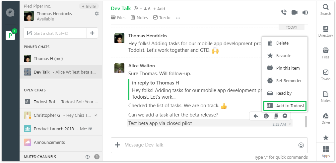This screenshot has width=336, height=163.
Task: Click the Message Dev Talk input field
Action: pos(209,145)
